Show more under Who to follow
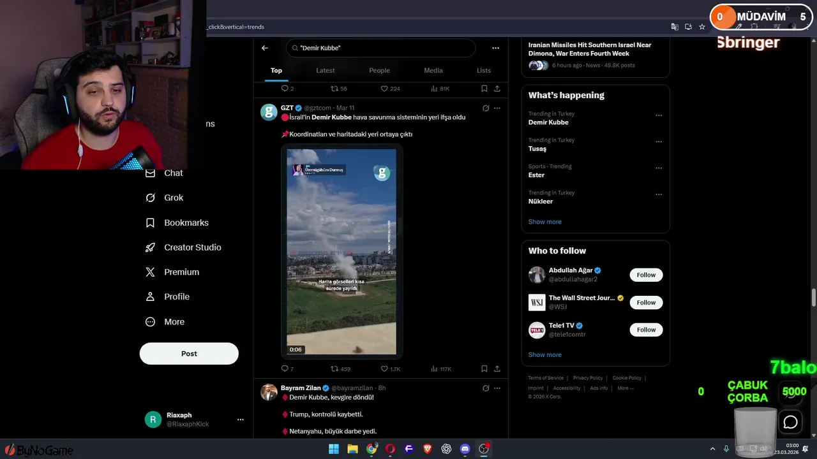The width and height of the screenshot is (817, 459). tap(545, 354)
